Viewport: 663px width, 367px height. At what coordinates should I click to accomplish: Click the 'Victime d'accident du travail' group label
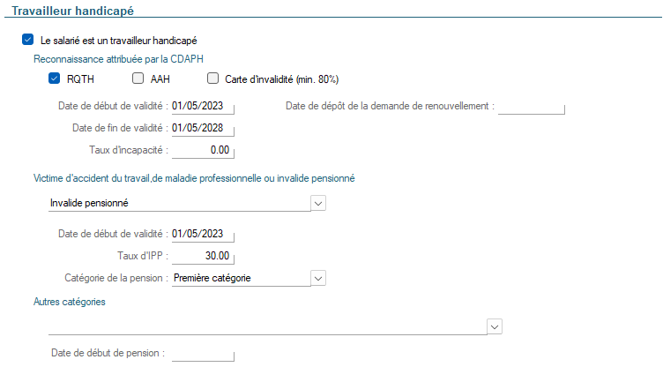coord(194,178)
